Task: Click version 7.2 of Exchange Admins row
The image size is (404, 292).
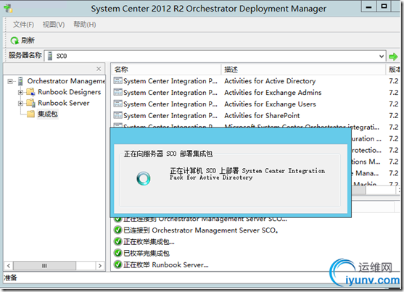Action: point(394,93)
